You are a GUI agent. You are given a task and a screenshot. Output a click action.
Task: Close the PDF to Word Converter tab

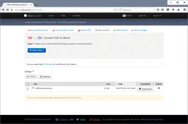click(31, 5)
